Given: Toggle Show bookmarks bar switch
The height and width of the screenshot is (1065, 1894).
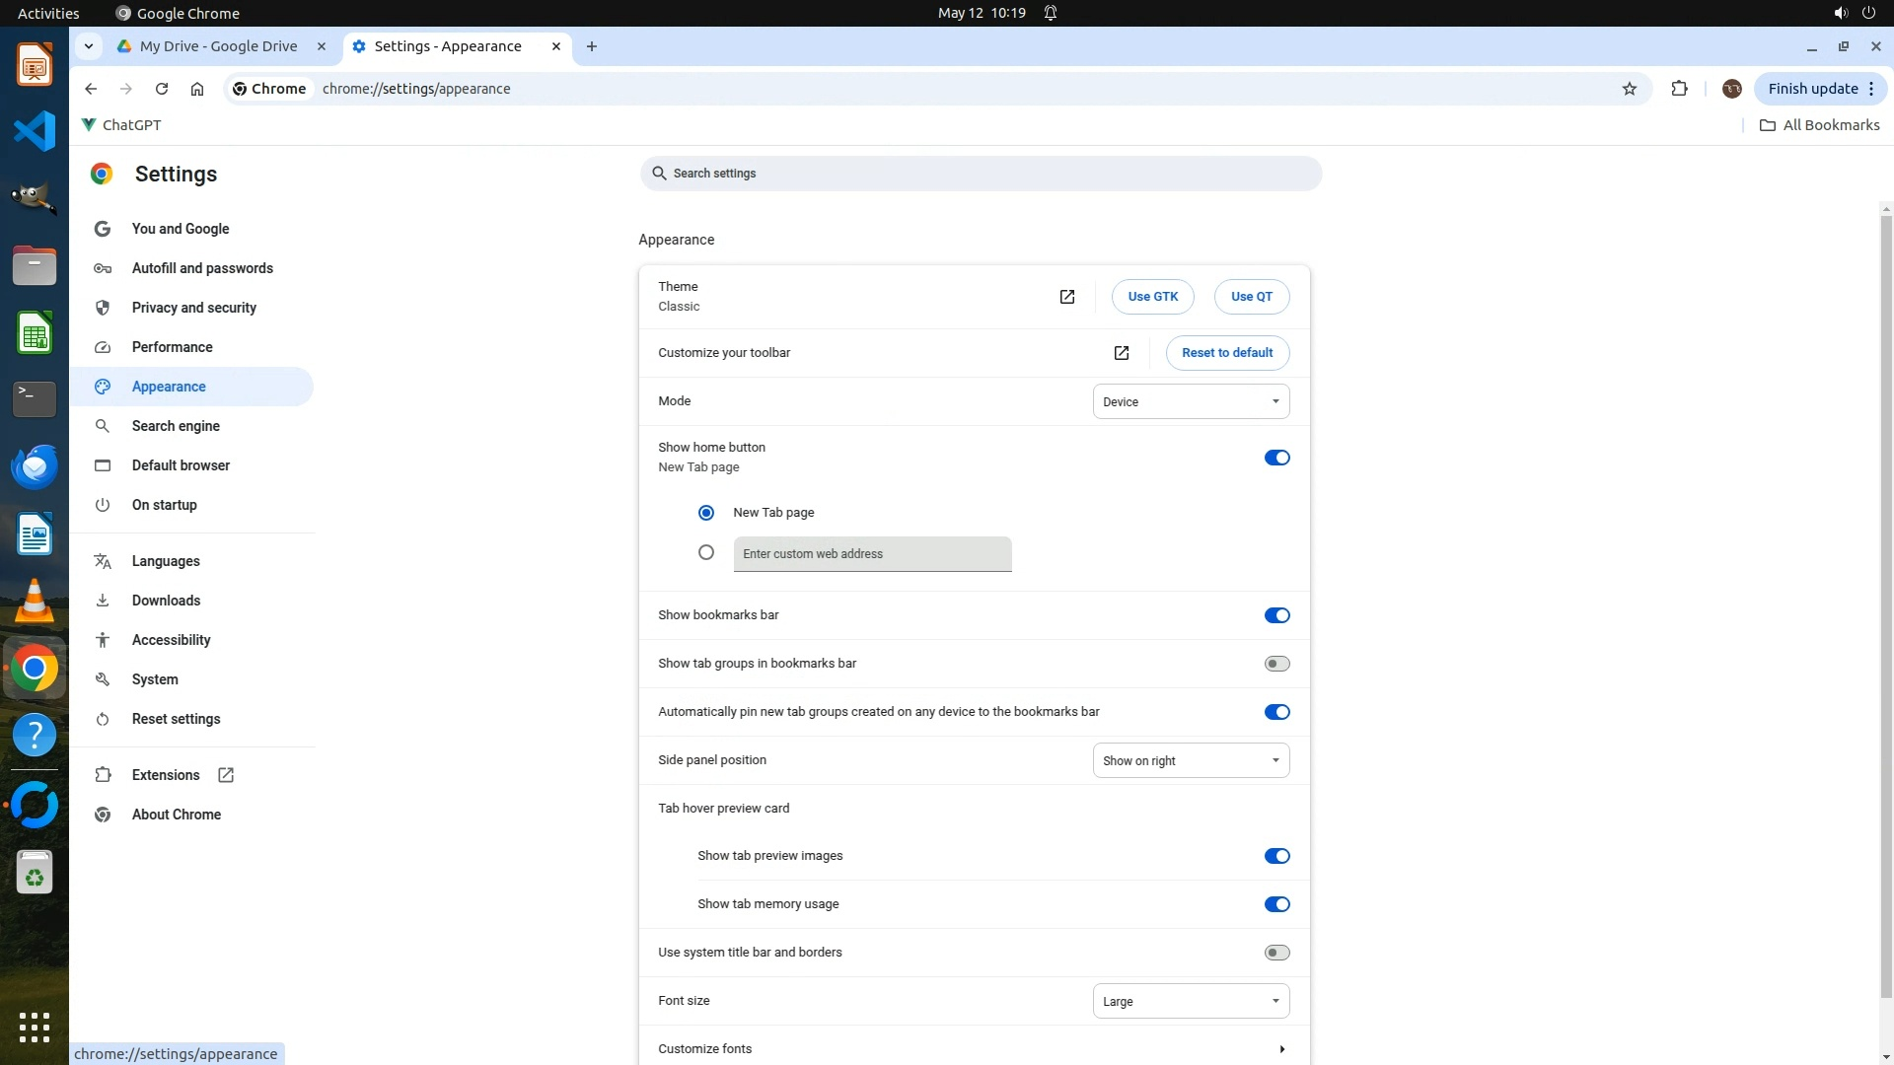Looking at the screenshot, I should 1276,615.
